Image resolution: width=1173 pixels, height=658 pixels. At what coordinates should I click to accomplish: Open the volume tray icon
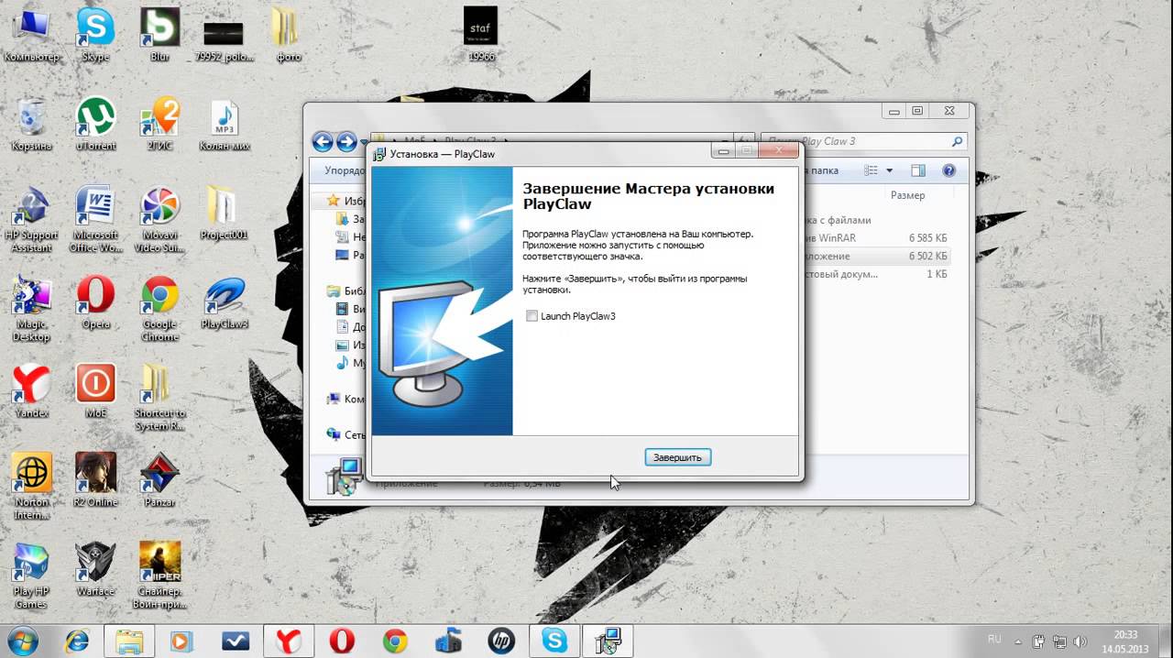(x=1080, y=641)
